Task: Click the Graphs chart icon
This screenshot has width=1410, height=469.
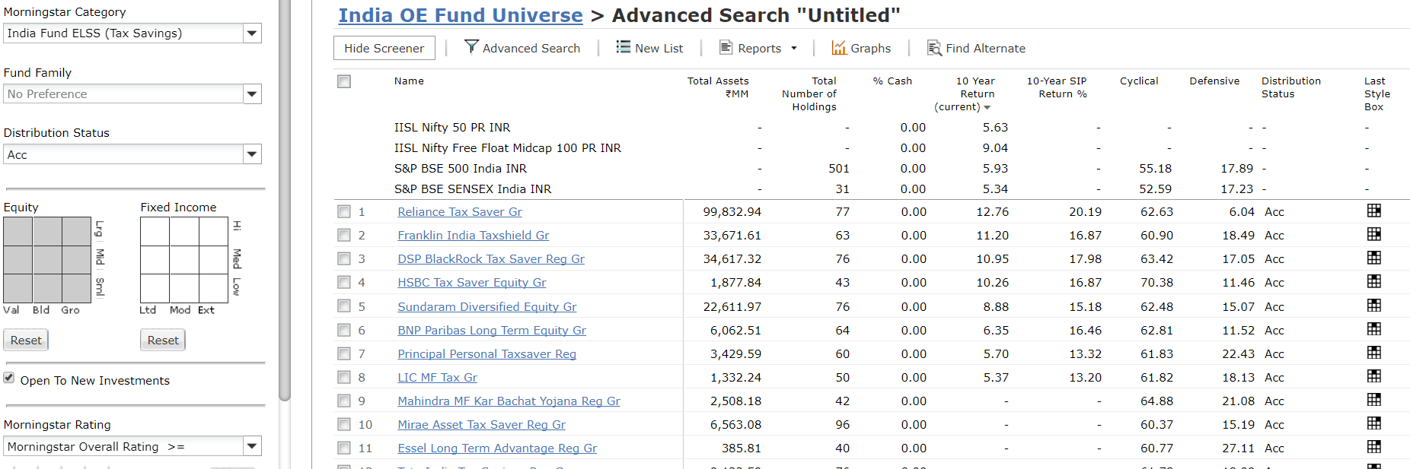Action: [839, 48]
